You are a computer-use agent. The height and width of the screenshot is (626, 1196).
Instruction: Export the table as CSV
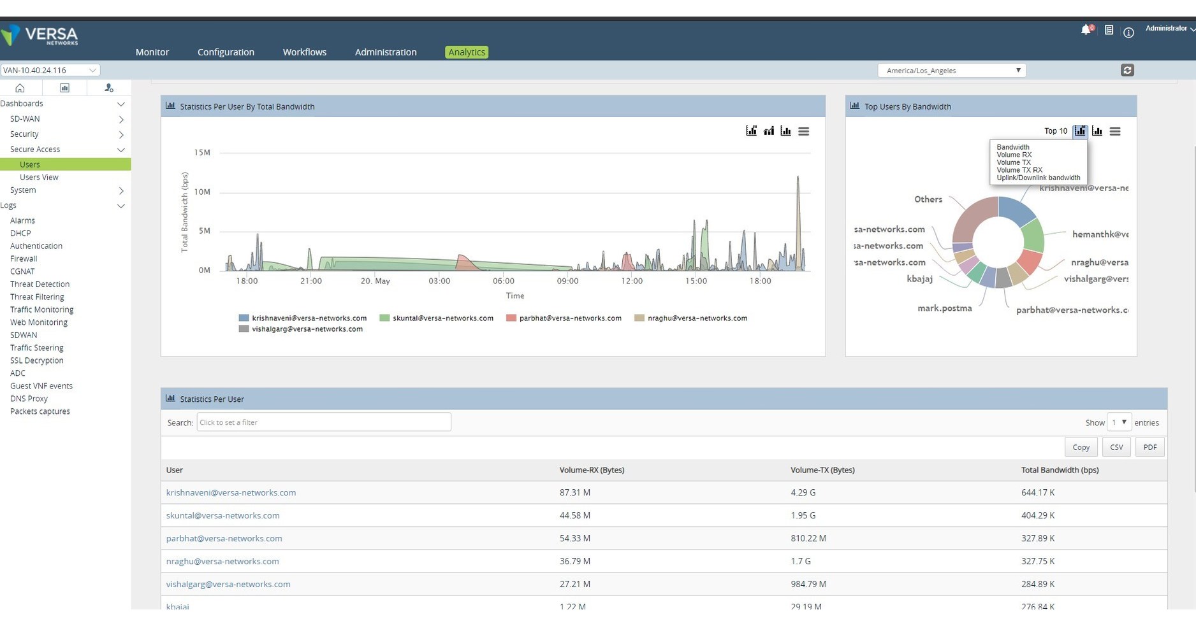1116,446
